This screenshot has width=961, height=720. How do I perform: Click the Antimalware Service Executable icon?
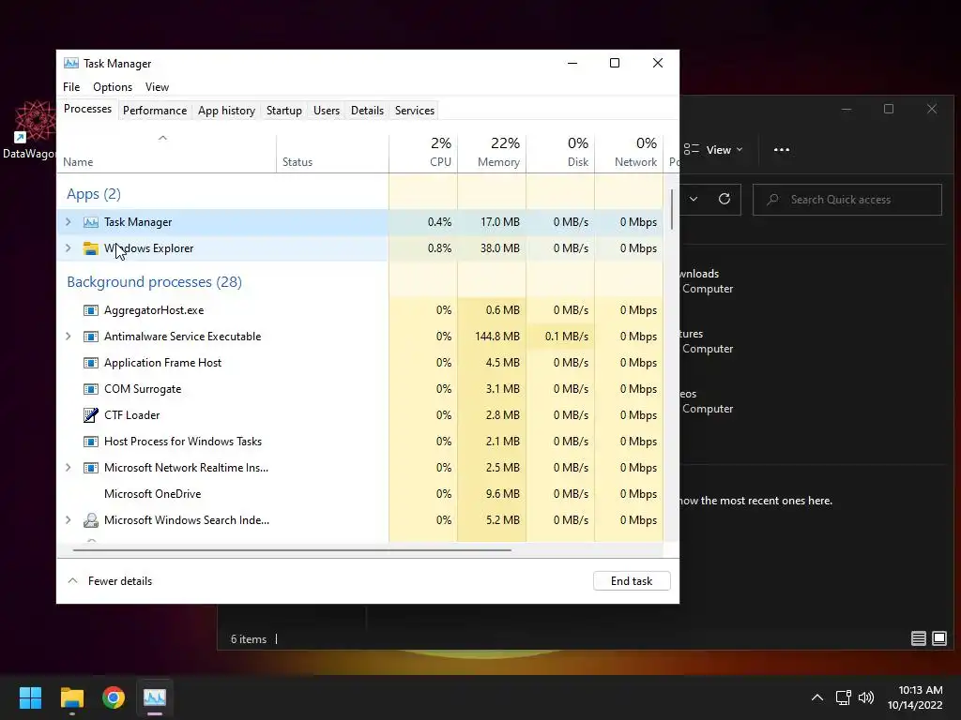(x=91, y=337)
